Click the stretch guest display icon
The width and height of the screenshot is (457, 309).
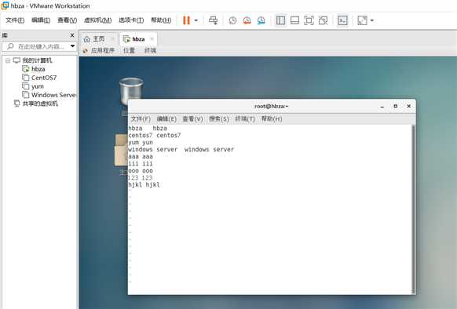click(362, 20)
